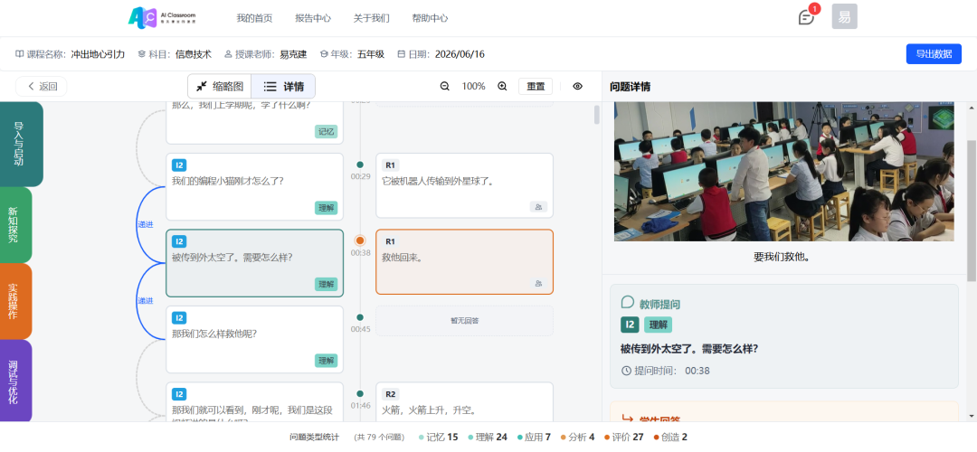Screen dimensions: 977x452
Task: Click the 记忆 tag on top card
Action: pos(326,131)
